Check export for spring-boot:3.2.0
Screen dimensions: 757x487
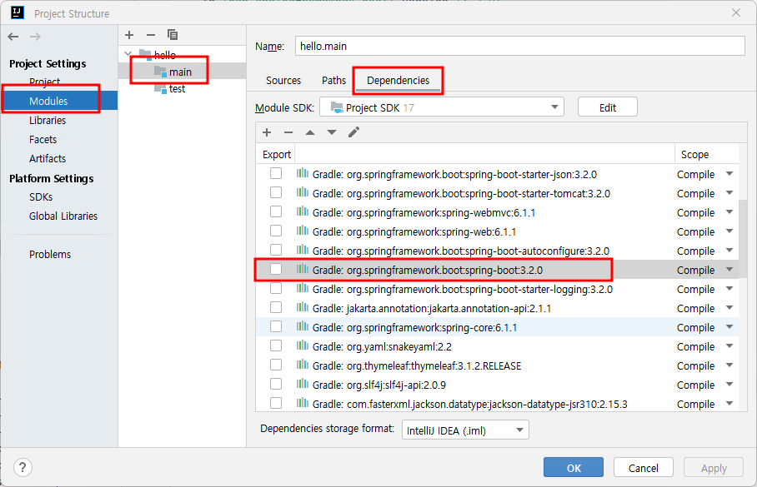(x=276, y=269)
